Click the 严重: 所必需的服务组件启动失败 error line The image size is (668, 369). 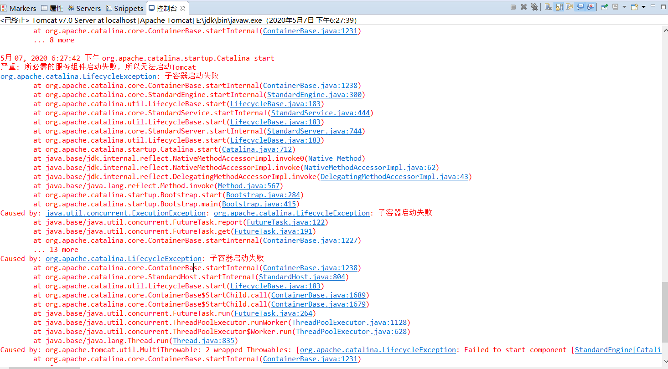98,67
